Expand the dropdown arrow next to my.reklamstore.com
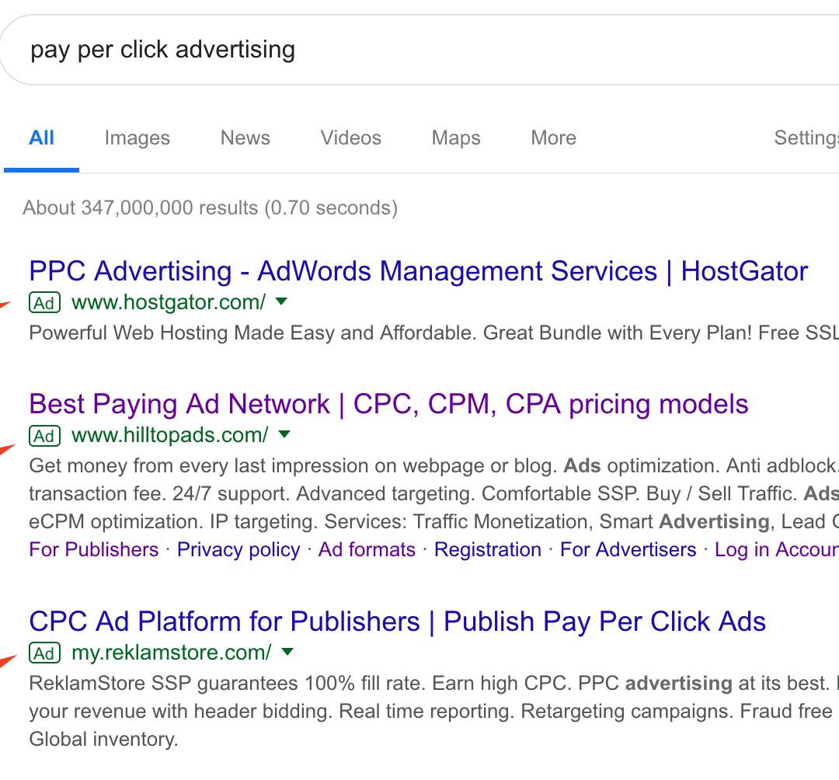This screenshot has height=780, width=839. (287, 652)
